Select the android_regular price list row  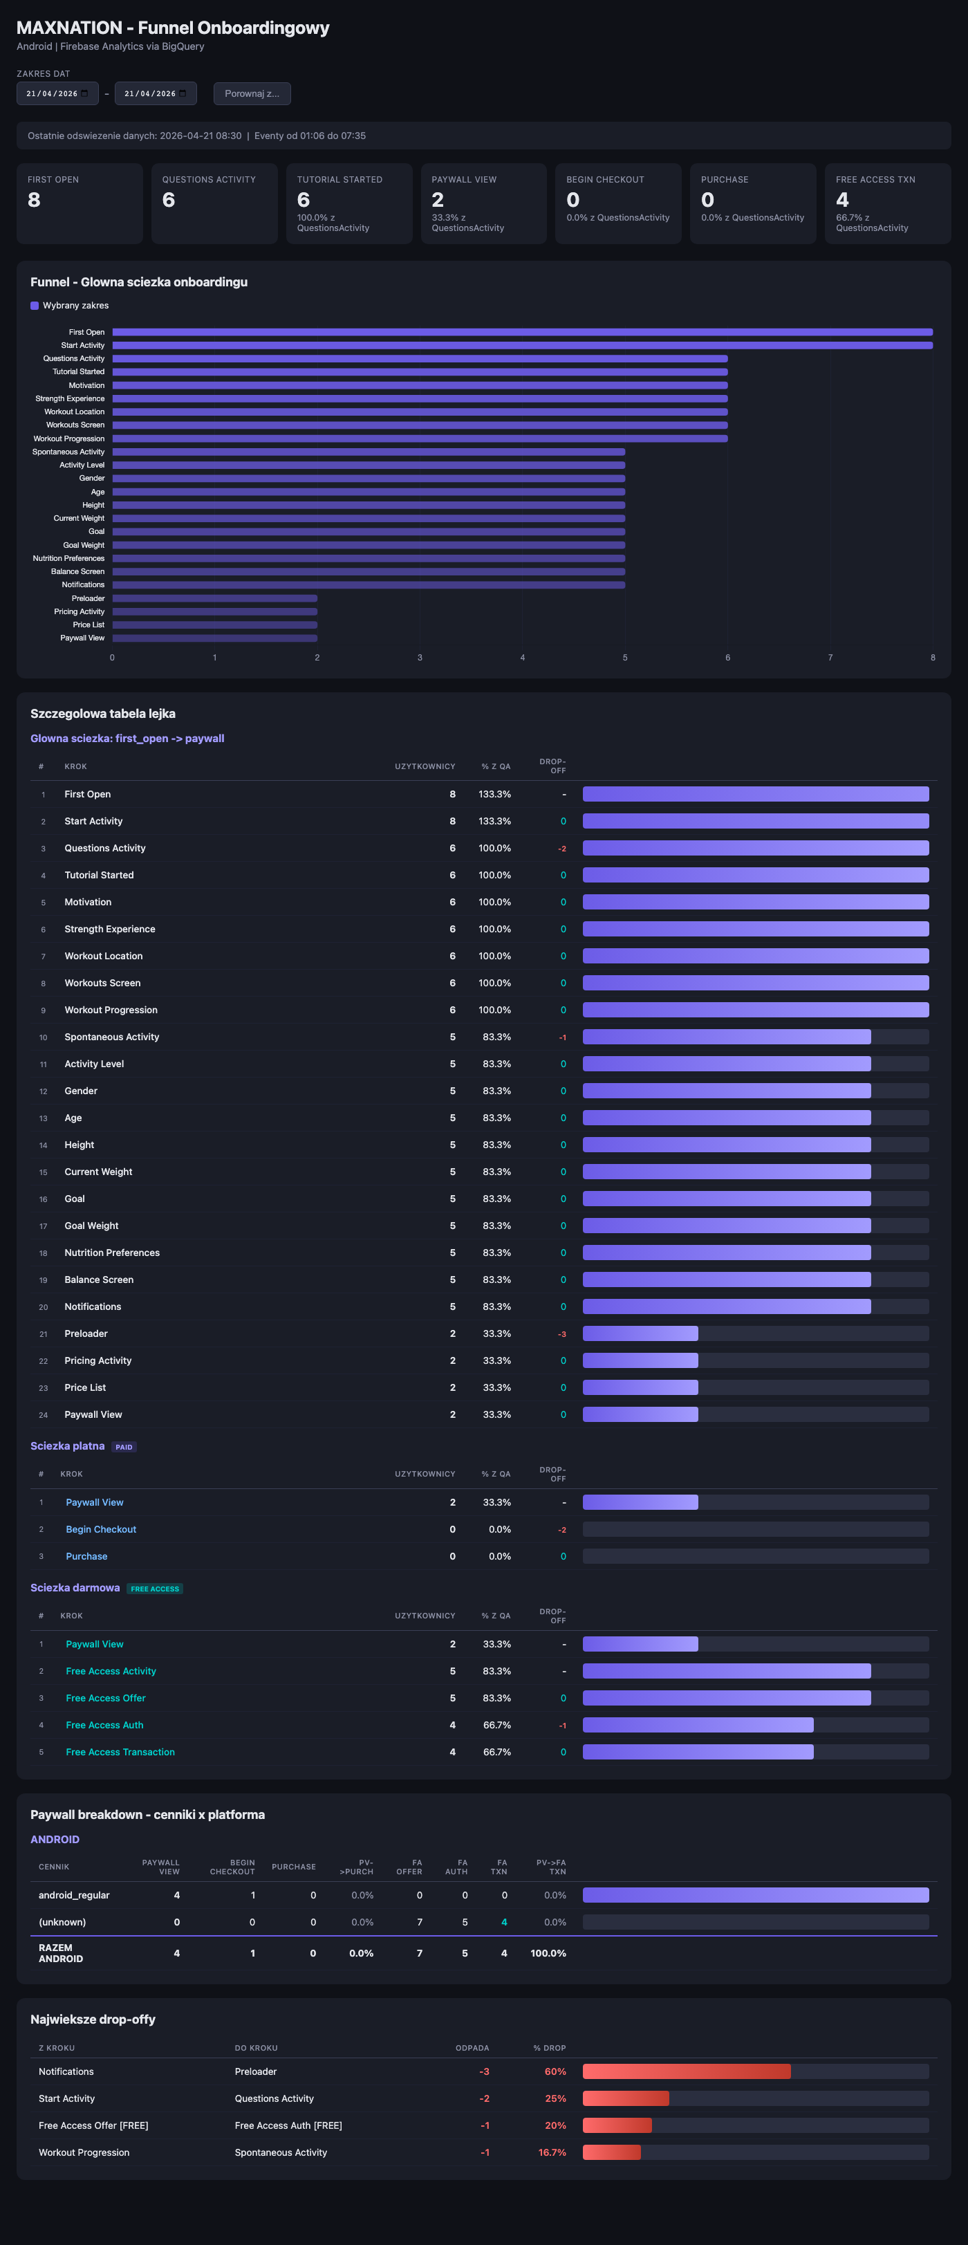pos(483,1896)
